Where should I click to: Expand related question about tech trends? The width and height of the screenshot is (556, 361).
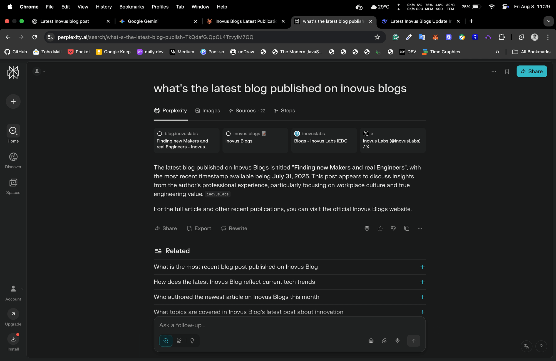click(422, 282)
